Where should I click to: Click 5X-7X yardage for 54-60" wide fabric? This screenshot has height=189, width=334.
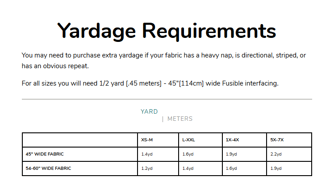pyautogui.click(x=276, y=168)
